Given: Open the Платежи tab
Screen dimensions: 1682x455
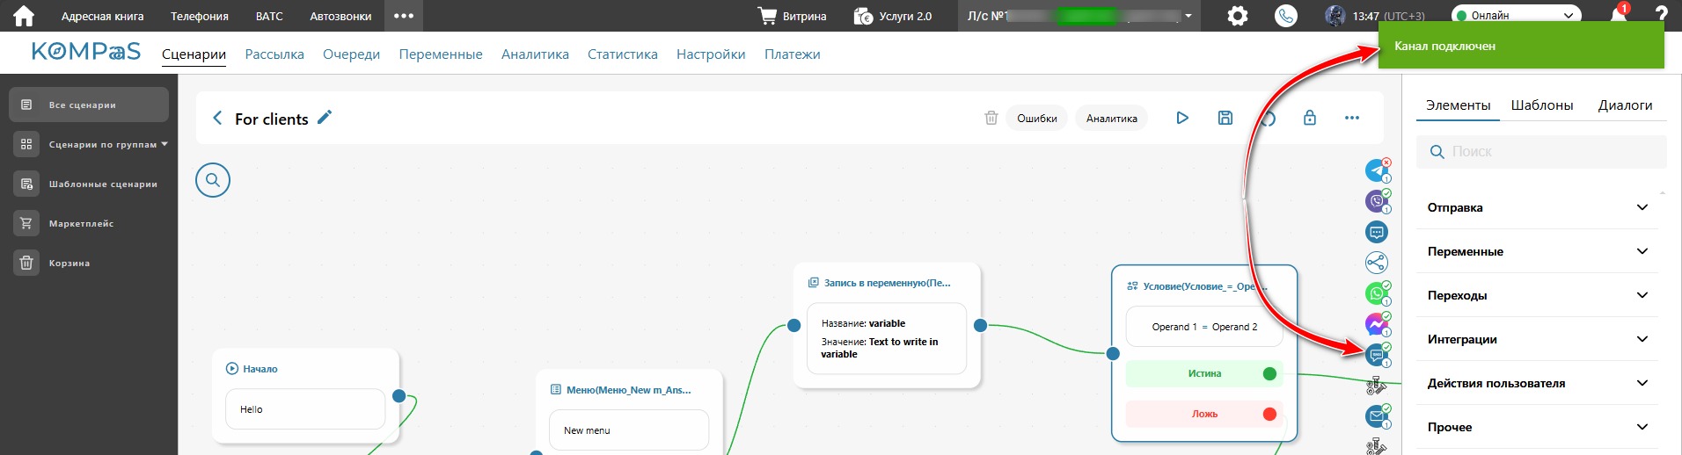Looking at the screenshot, I should (x=793, y=54).
